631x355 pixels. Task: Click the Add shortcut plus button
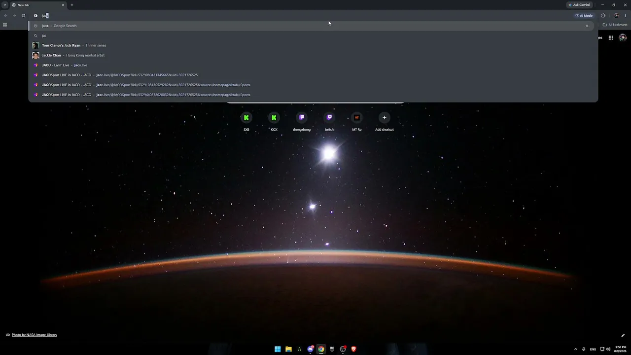click(x=385, y=117)
